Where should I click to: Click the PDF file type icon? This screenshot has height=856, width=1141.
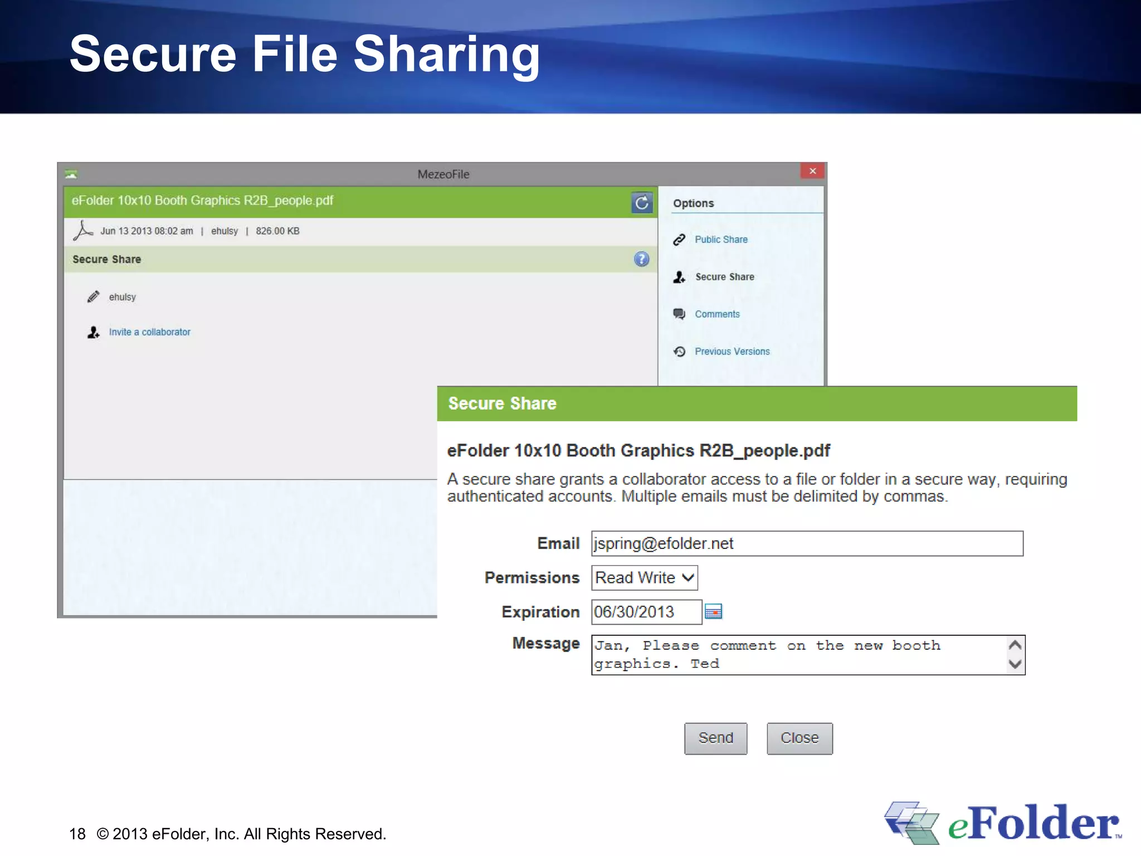[x=82, y=231]
